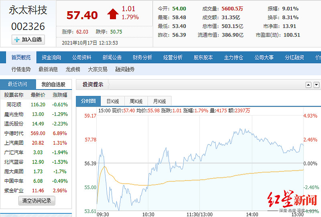Open the 庞大集团 stock row
Viewport: 321px width, 217px height.
[x=36, y=171]
